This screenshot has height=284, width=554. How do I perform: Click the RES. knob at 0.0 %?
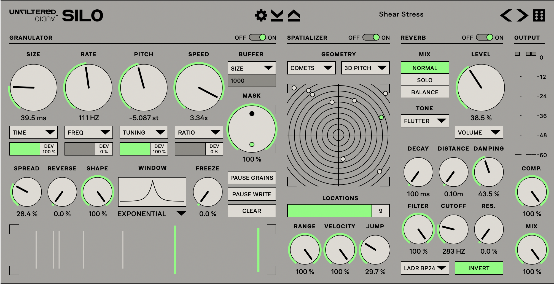[489, 229]
